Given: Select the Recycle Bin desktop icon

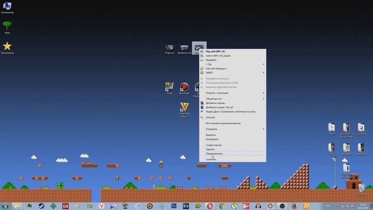Looking at the screenshot, I should [x=361, y=190].
